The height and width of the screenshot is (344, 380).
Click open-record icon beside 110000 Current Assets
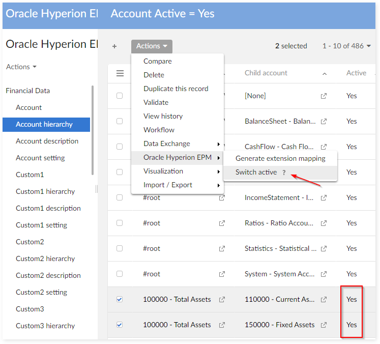coord(324,300)
